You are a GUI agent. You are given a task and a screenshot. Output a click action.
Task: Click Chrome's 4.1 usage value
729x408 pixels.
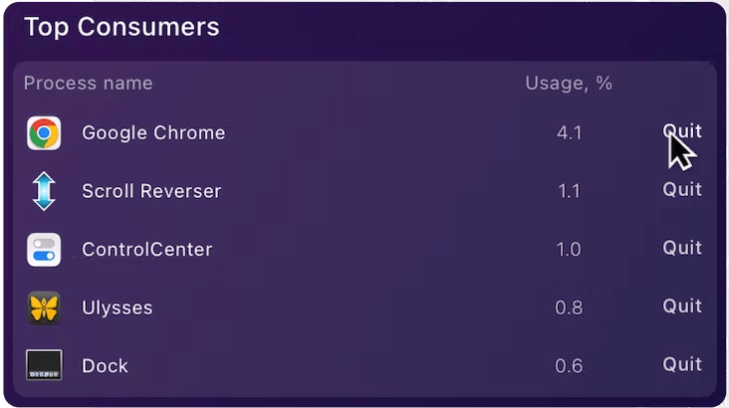570,133
